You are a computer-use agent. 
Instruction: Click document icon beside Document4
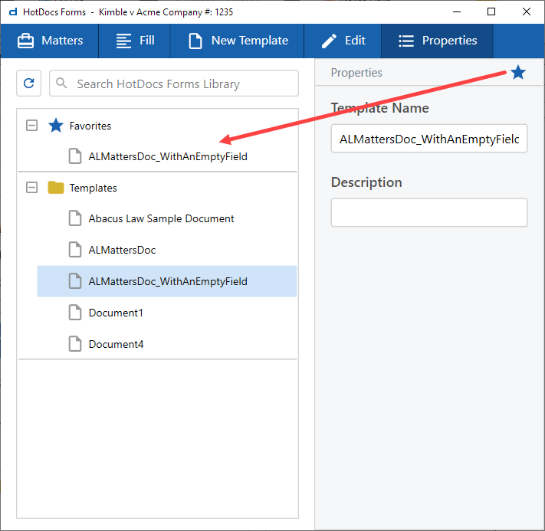pos(75,344)
